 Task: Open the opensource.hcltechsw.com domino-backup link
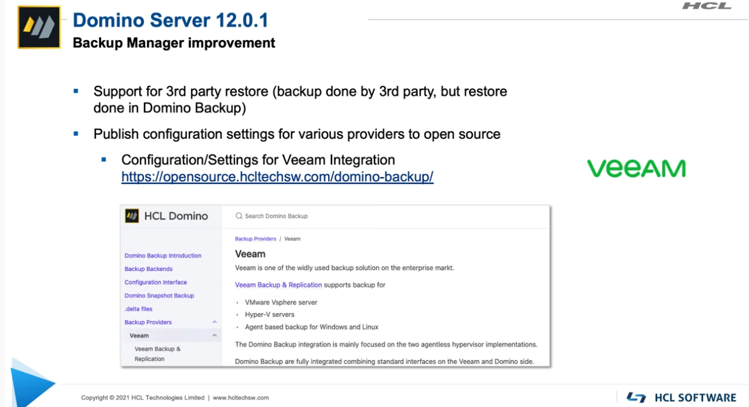click(x=277, y=176)
